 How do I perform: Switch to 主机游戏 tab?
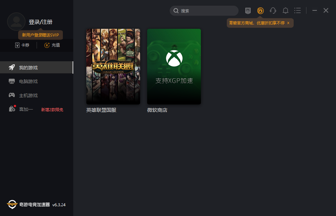click(x=37, y=95)
